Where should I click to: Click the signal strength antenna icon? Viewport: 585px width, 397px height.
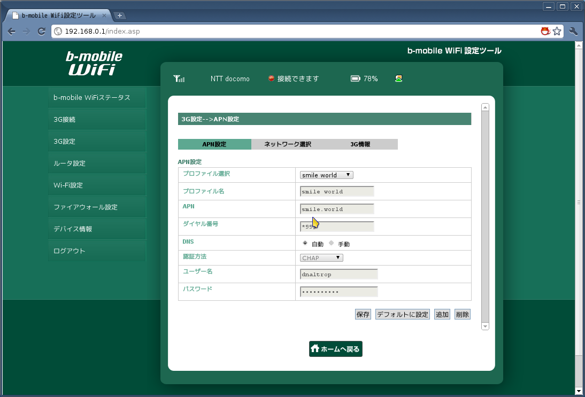(x=179, y=79)
